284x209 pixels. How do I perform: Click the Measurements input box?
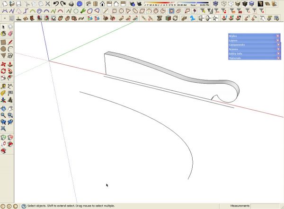point(265,206)
